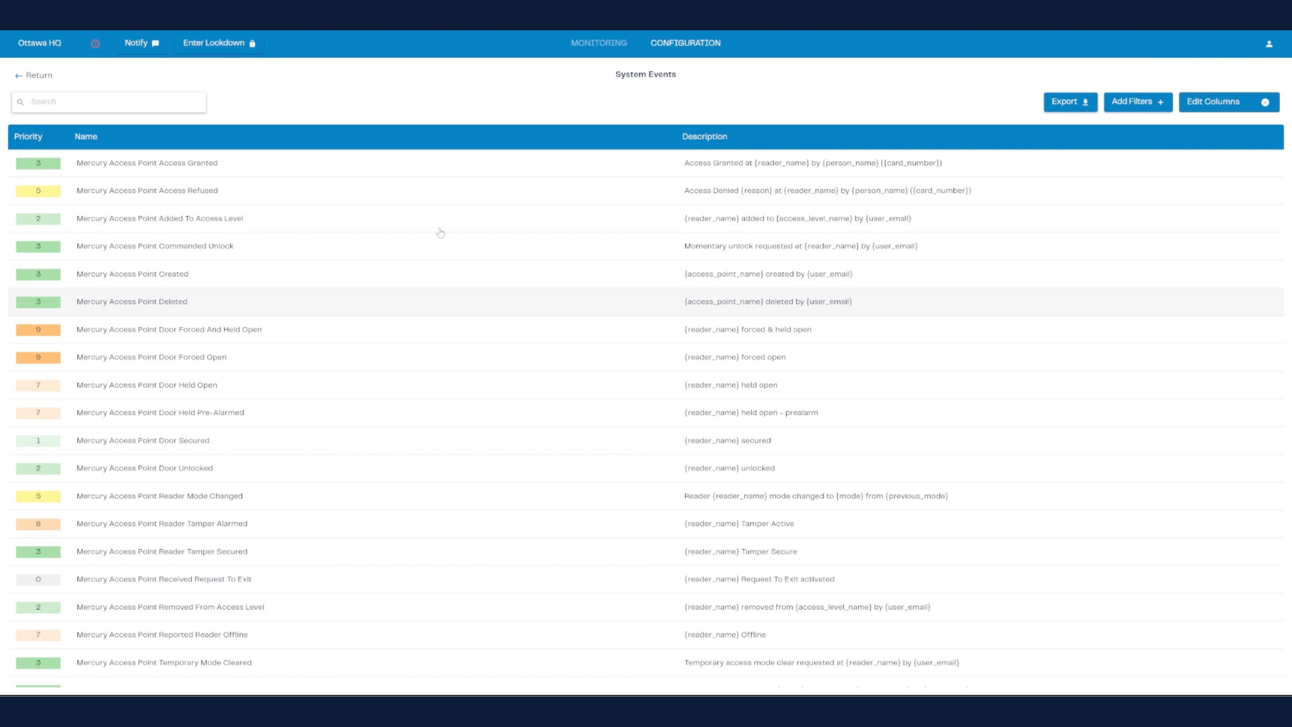Click priority 9 swatch for Door Forced Open
The image size is (1292, 727).
[38, 357]
